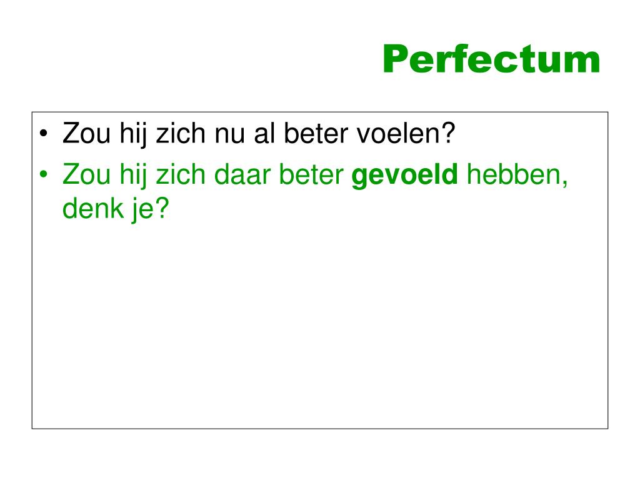
Task: Click the green word Zou
Action: click(x=86, y=174)
